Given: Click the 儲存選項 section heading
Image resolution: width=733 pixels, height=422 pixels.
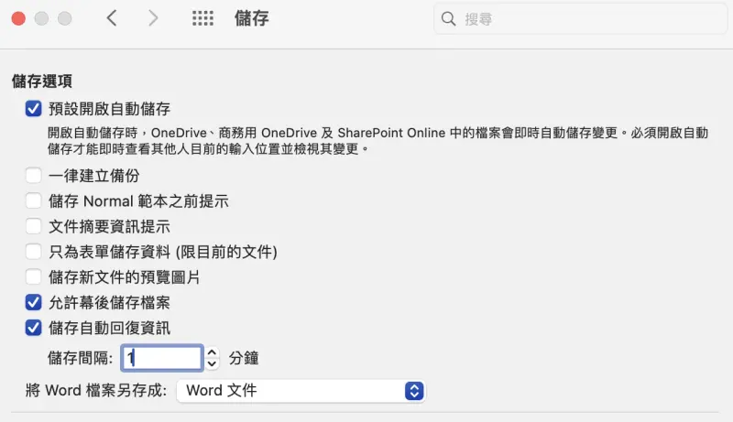Looking at the screenshot, I should [x=42, y=81].
